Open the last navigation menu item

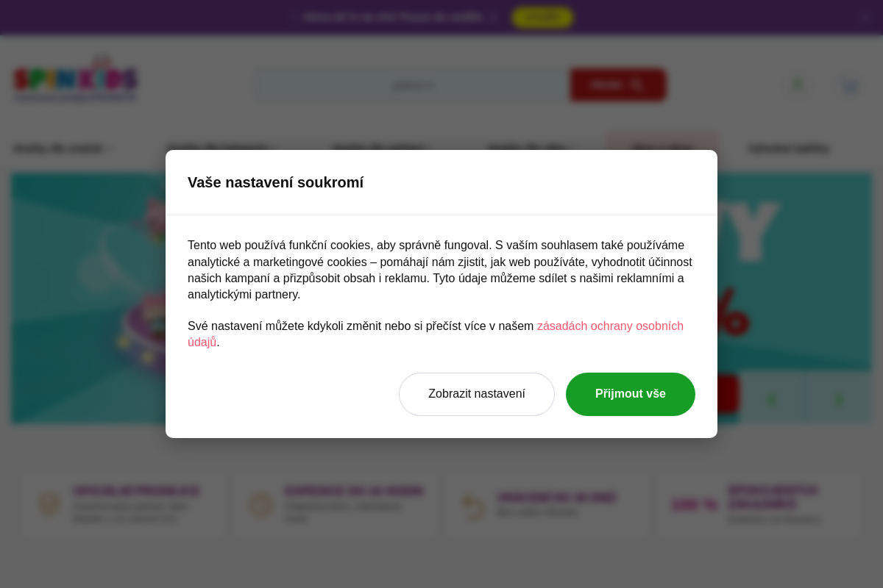pyautogui.click(x=788, y=148)
